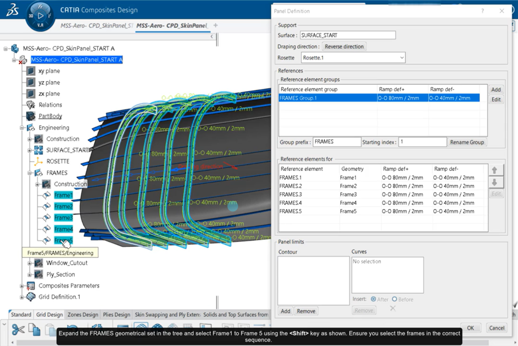Select Frame2 in the tree
Viewport: 518px width, 346px height.
[x=63, y=206]
